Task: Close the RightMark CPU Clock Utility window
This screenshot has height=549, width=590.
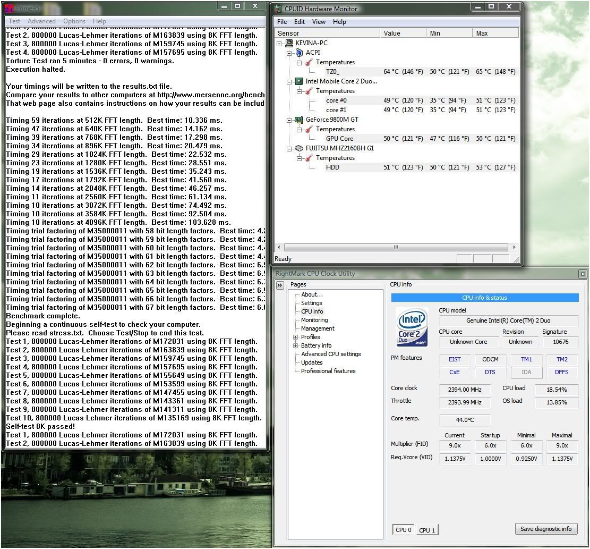Action: (583, 274)
